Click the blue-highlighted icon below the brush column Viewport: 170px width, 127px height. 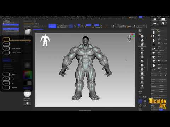click(x=140, y=101)
